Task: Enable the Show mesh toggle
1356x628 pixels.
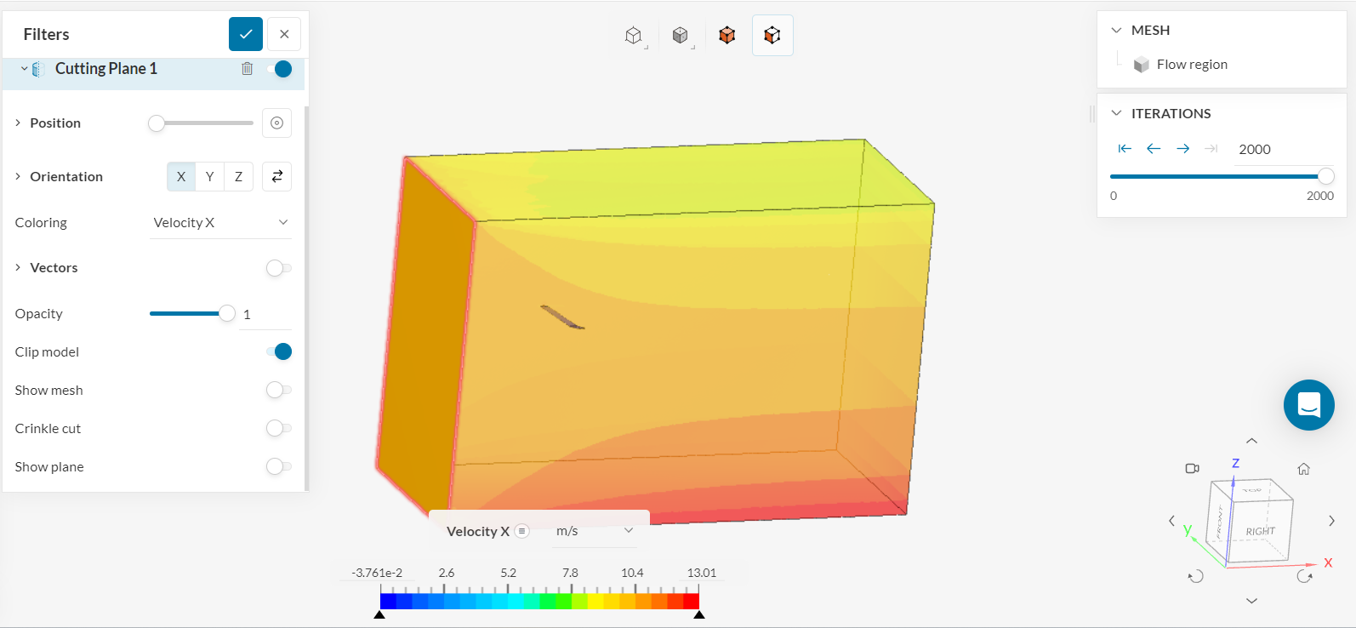Action: coord(279,390)
